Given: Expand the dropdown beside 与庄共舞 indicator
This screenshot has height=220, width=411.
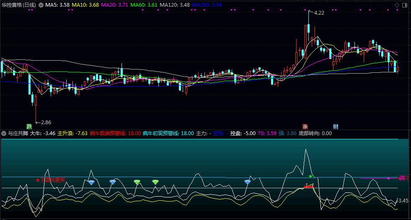Looking at the screenshot, I should coord(4,133).
